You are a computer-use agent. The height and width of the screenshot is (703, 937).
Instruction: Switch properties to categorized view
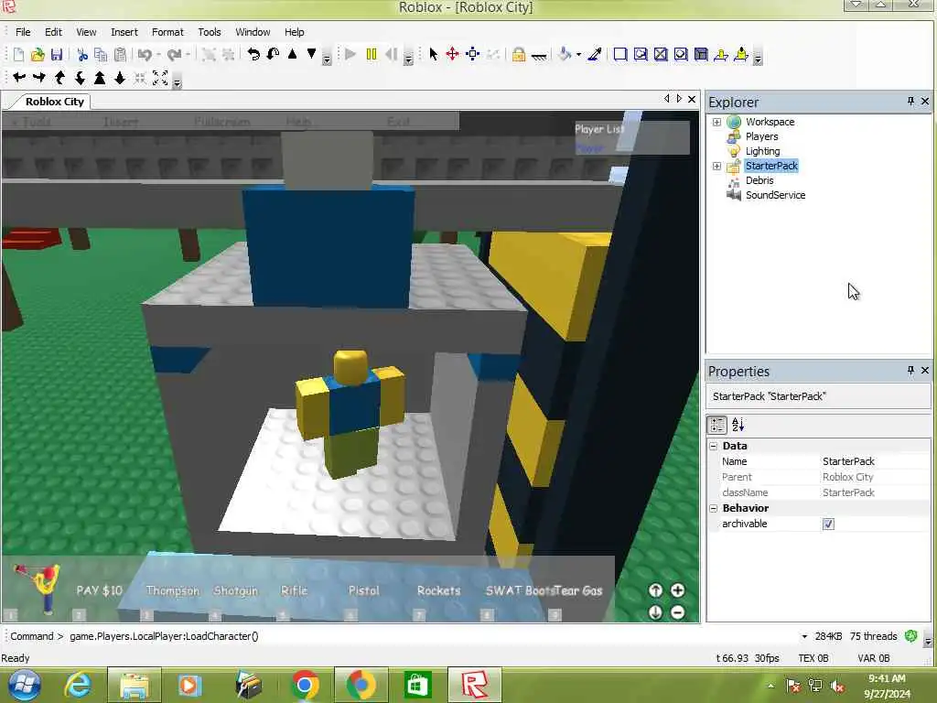tap(717, 425)
